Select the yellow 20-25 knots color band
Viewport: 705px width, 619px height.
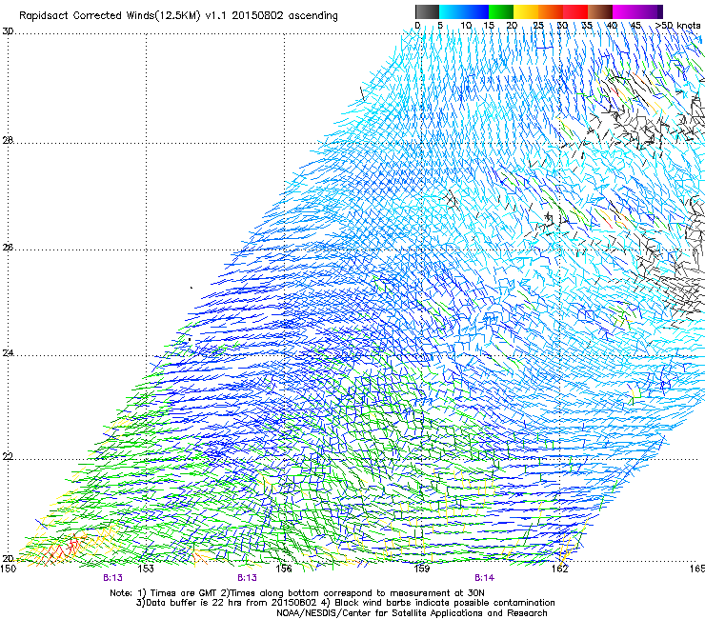coord(526,11)
